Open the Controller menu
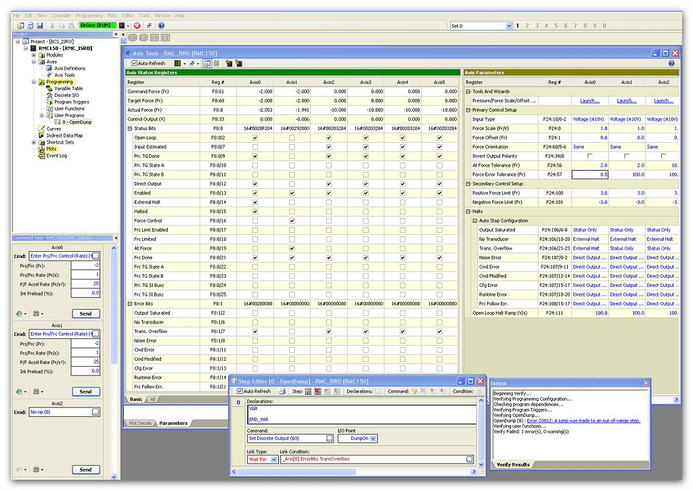The width and height of the screenshot is (693, 490). (x=60, y=15)
